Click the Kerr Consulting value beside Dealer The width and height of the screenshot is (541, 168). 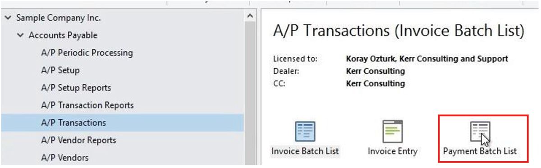click(376, 71)
